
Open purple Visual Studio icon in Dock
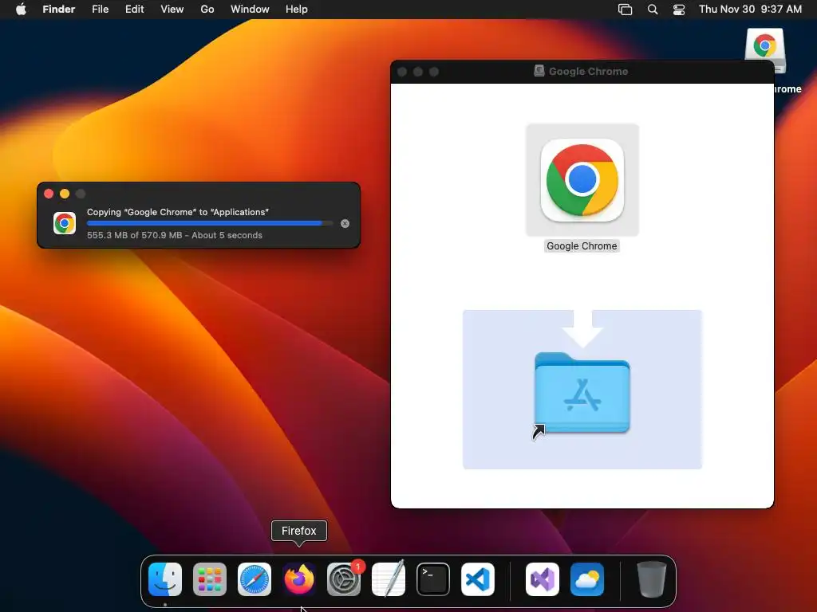click(543, 579)
